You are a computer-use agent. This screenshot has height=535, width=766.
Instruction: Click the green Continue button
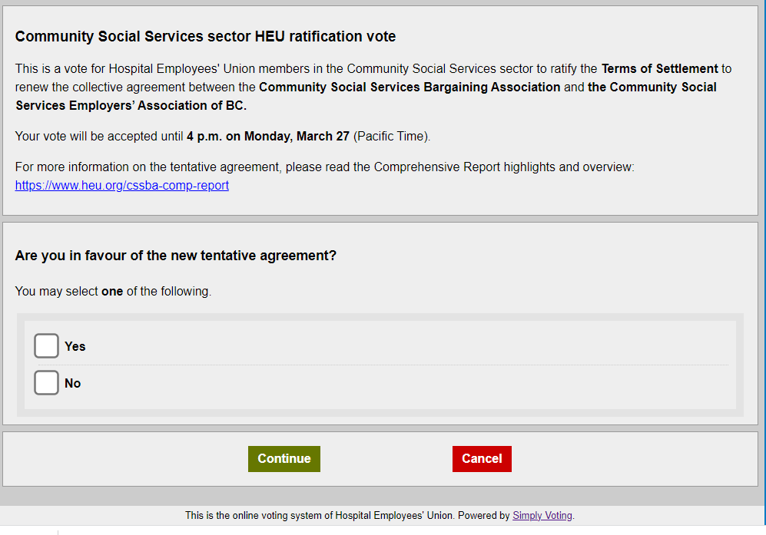coord(284,459)
